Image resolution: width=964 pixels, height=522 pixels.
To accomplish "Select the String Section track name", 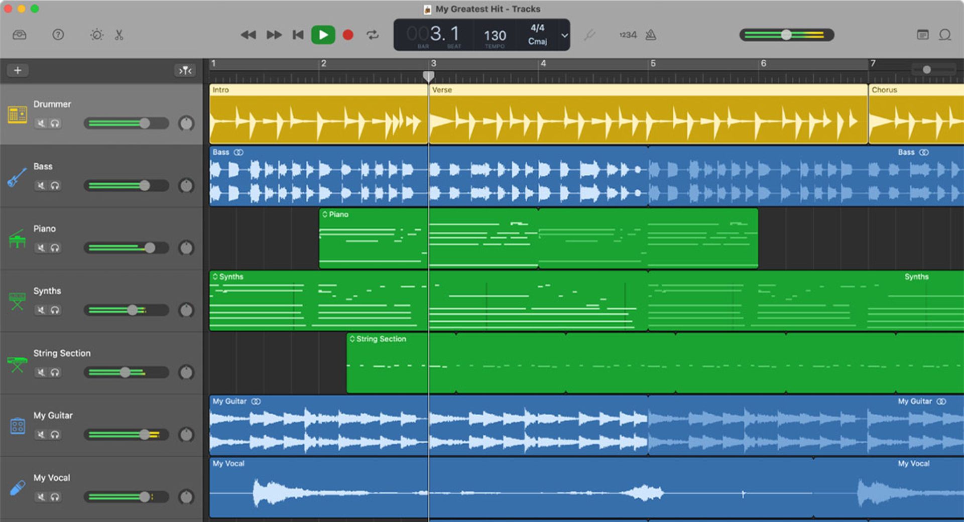I will tap(62, 353).
